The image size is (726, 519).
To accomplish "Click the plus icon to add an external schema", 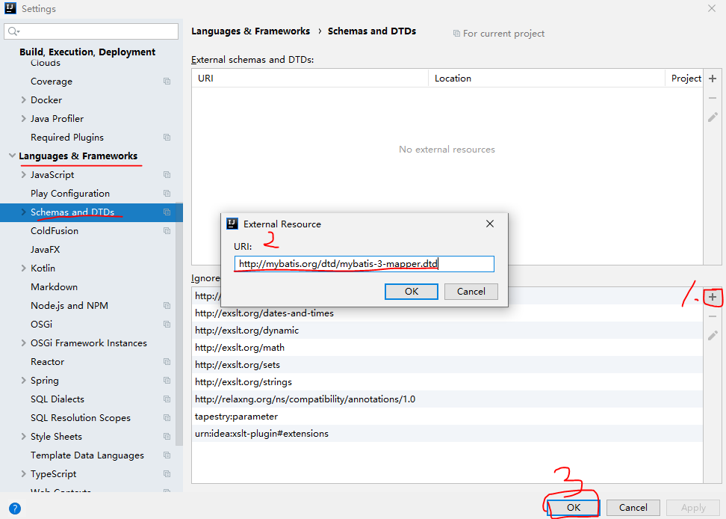I will click(x=713, y=78).
